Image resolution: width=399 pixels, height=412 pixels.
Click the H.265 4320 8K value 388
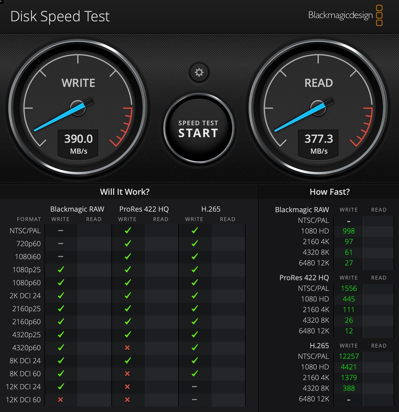tap(349, 388)
